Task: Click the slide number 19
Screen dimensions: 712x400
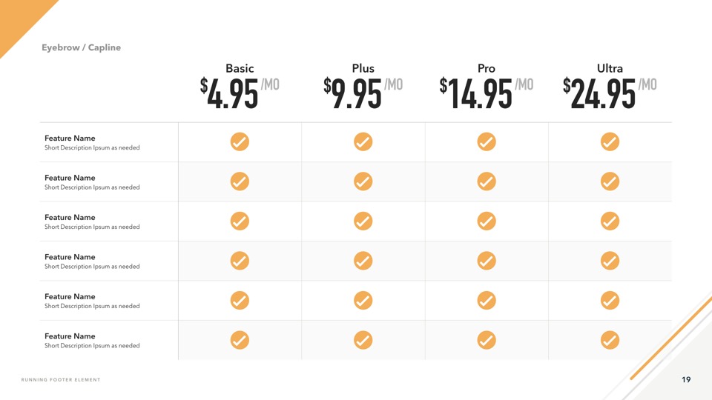Action: (686, 380)
